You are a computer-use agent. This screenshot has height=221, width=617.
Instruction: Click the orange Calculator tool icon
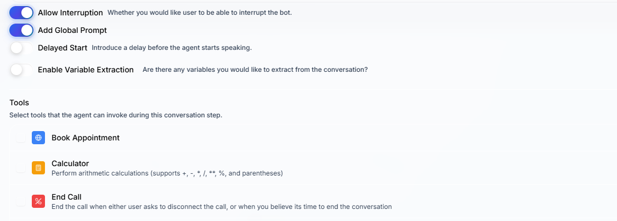38,168
